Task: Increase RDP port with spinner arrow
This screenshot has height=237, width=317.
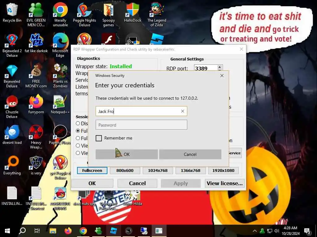Action: click(x=220, y=67)
